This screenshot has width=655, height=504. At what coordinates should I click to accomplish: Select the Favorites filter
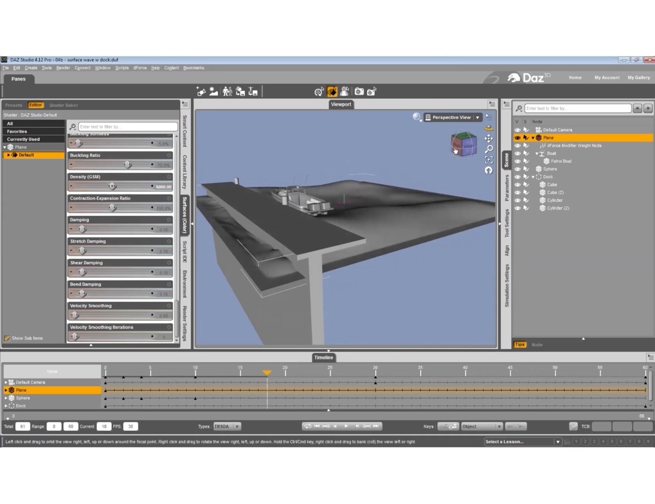coord(34,131)
